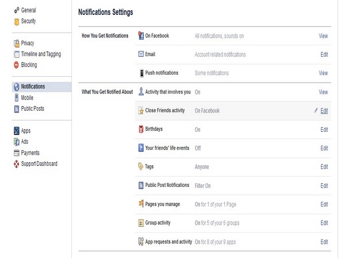This screenshot has width=345, height=258.
Task: Click the Notifications globe icon
Action: [17, 87]
